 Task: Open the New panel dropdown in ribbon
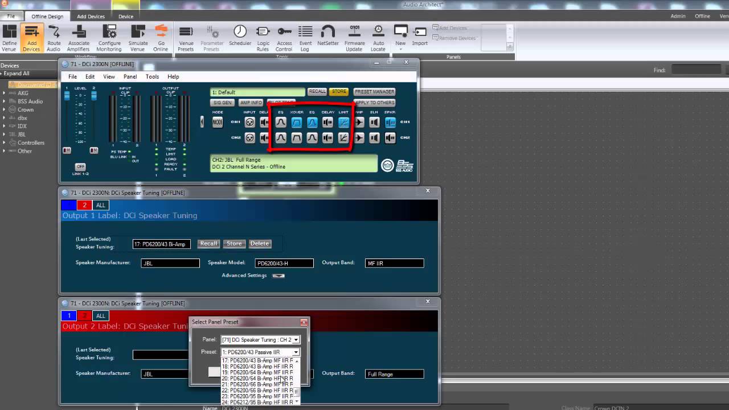tap(400, 38)
